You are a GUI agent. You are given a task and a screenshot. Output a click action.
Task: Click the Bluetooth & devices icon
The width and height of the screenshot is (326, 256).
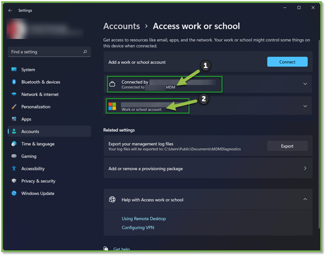coord(14,82)
